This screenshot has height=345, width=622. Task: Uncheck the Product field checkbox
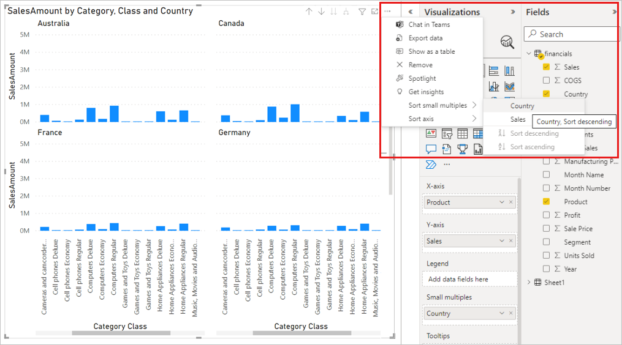pos(546,202)
